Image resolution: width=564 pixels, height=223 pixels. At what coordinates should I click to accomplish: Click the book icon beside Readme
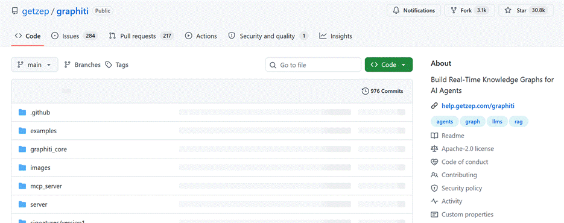[x=434, y=136]
